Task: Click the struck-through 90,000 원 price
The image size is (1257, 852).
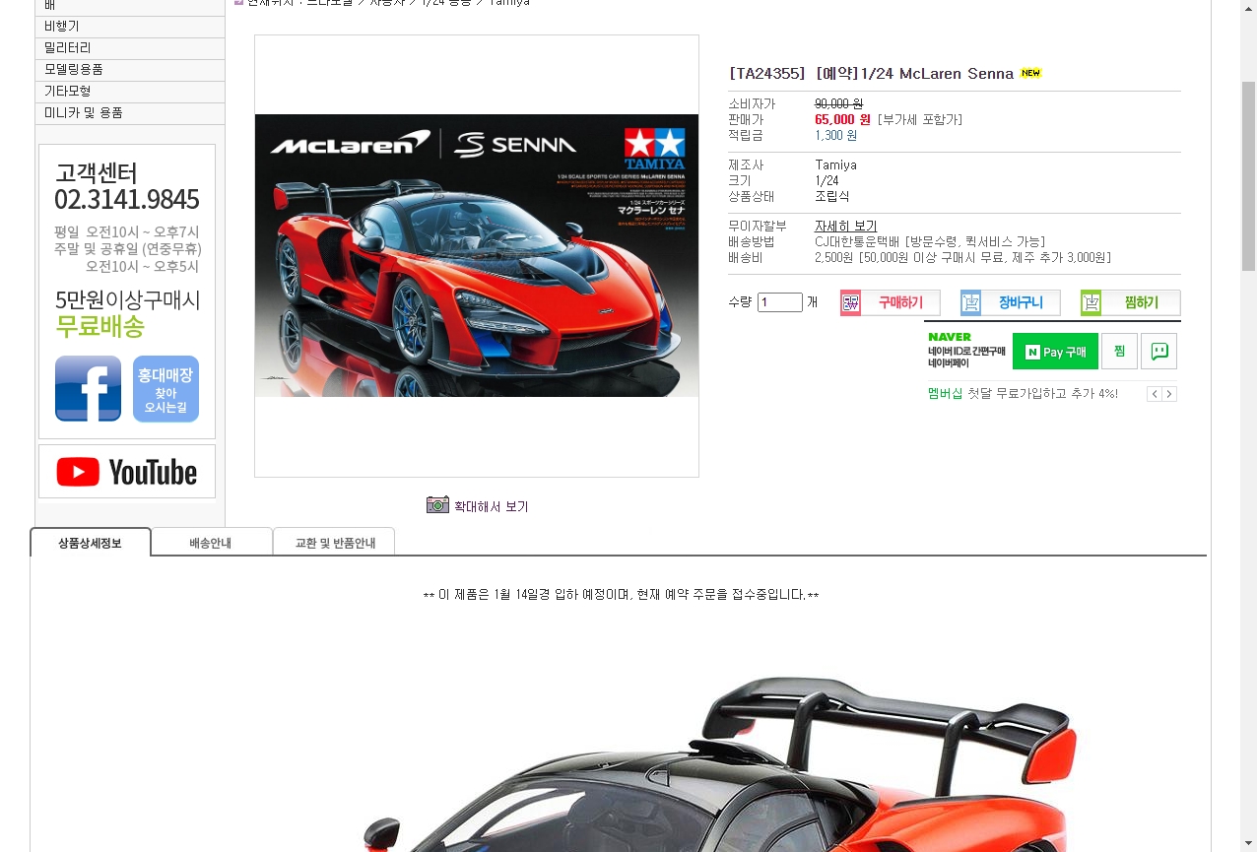Action: coord(839,103)
